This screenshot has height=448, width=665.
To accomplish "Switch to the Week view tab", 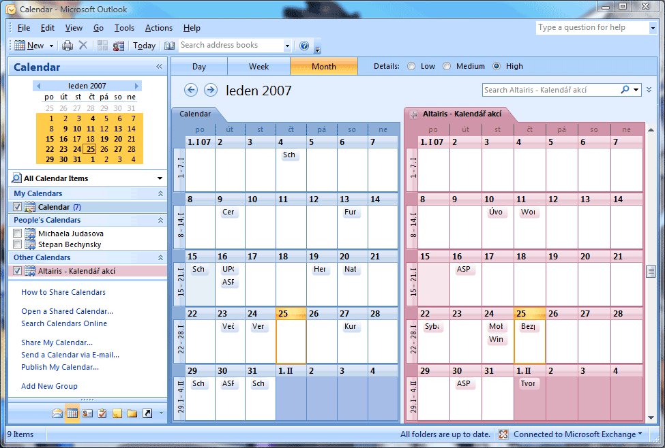I will click(x=258, y=67).
